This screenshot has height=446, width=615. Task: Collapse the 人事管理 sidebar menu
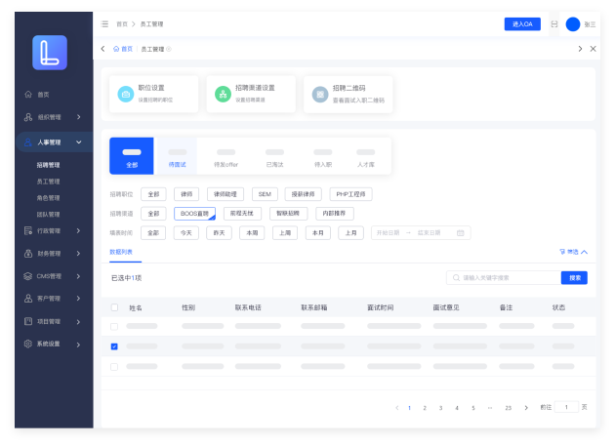tap(78, 142)
